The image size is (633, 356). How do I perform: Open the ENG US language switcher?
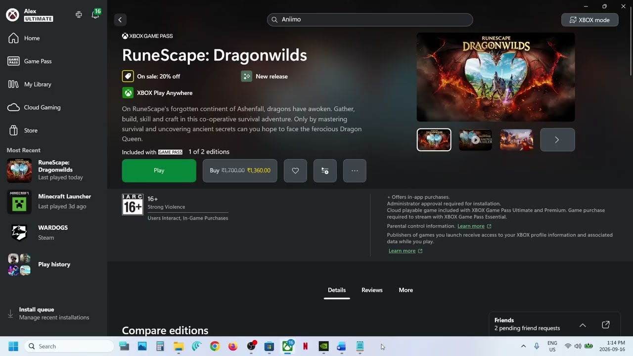[x=552, y=346]
